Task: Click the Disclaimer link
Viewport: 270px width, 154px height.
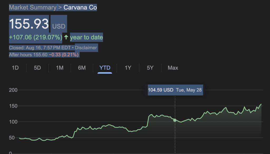Action: click(x=86, y=48)
